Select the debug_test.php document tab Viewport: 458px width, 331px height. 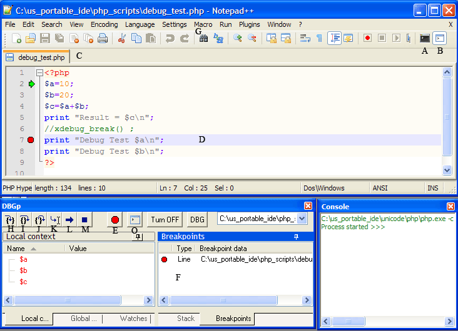37,57
